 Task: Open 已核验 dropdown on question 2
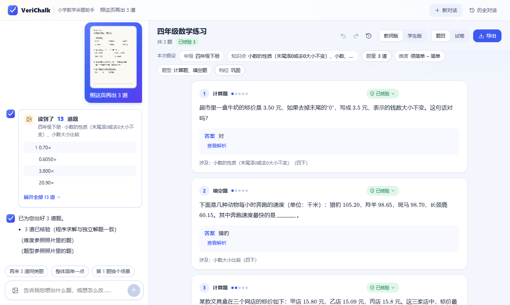382,191
